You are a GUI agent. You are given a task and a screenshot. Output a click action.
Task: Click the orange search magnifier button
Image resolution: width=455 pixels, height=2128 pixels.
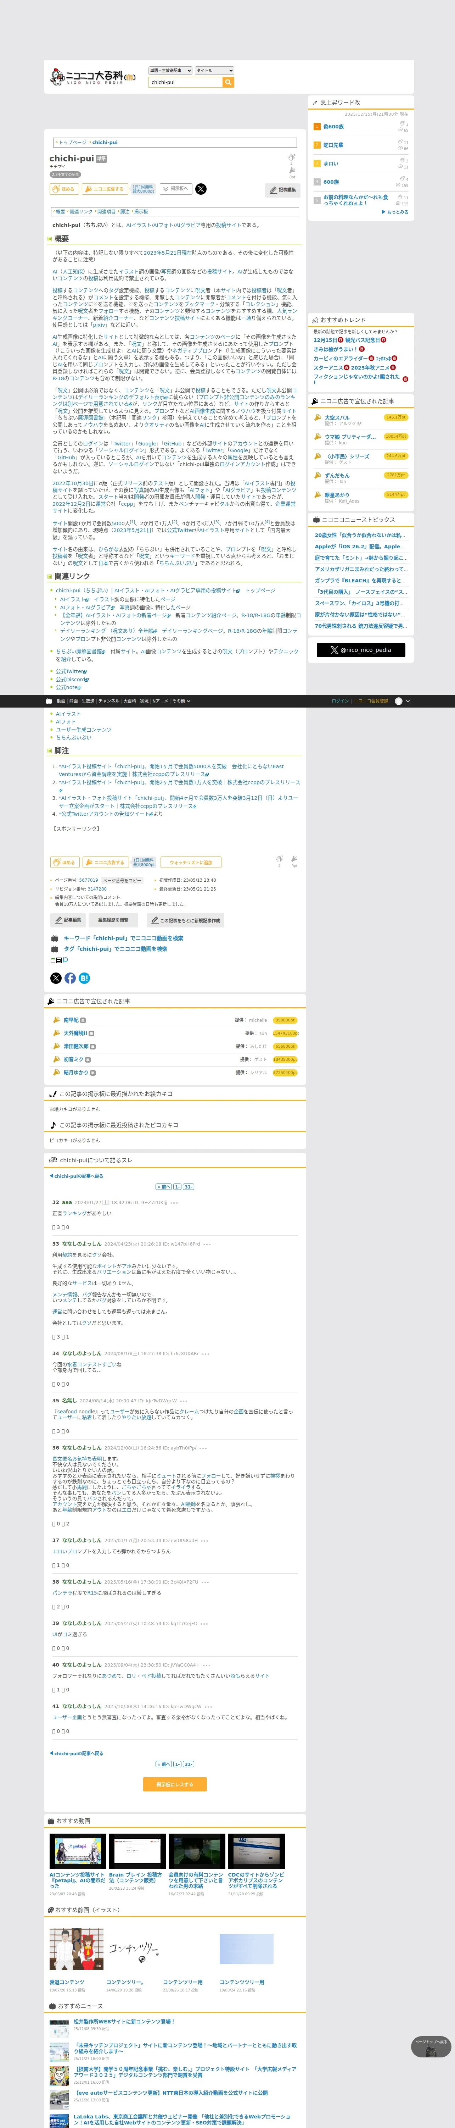[229, 83]
